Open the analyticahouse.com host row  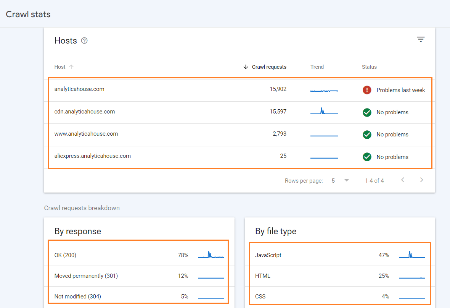coord(239,90)
